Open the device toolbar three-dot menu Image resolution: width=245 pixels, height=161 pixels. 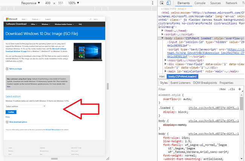click(x=153, y=3)
